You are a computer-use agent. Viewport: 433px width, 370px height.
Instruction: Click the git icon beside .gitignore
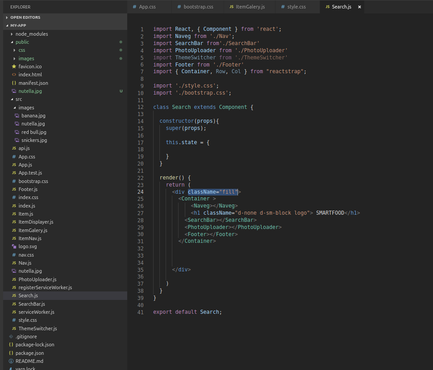tap(11, 337)
